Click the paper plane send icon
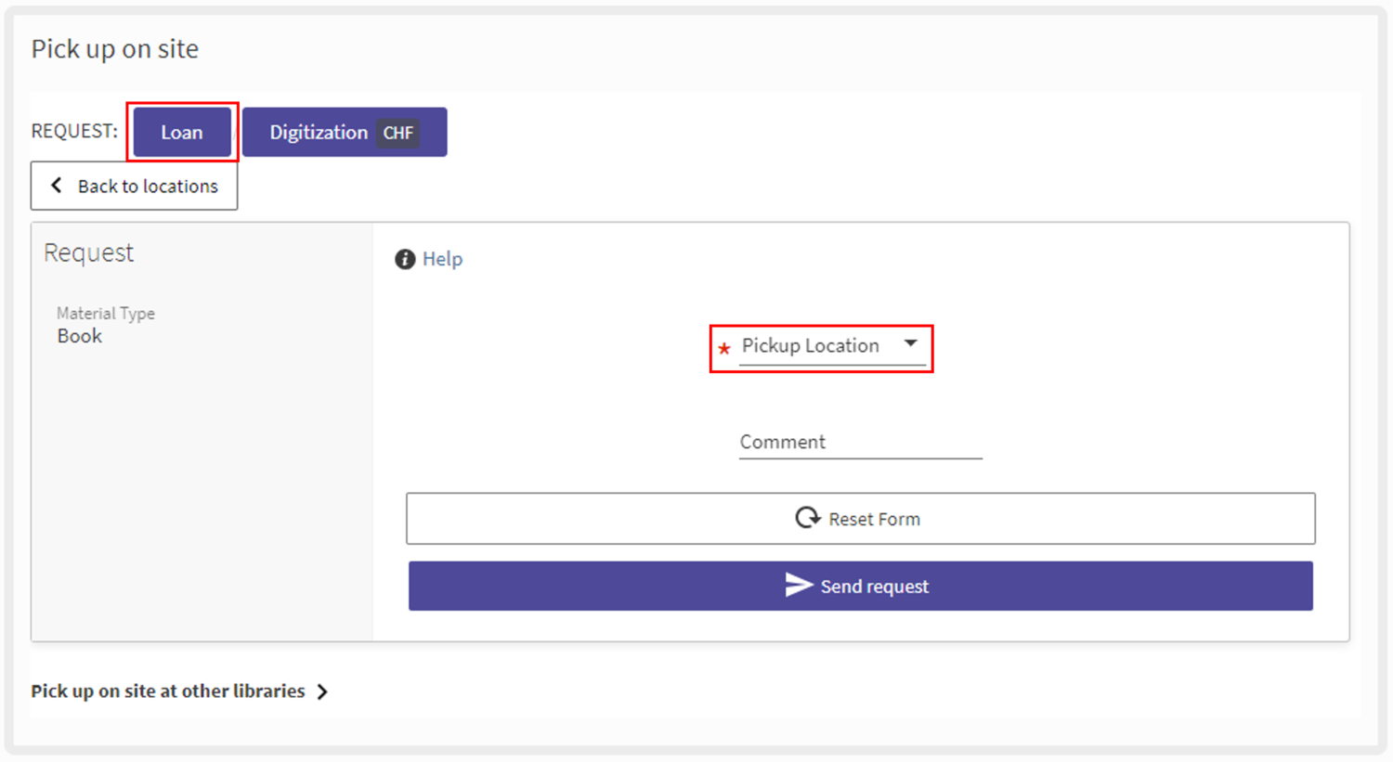Image resolution: width=1393 pixels, height=762 pixels. 799,585
